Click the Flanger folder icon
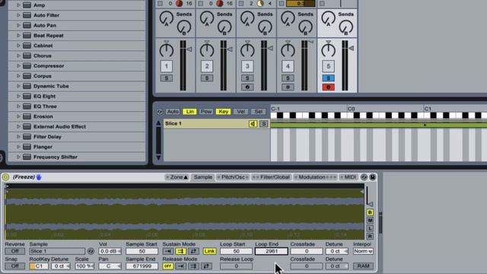 pyautogui.click(x=27, y=147)
